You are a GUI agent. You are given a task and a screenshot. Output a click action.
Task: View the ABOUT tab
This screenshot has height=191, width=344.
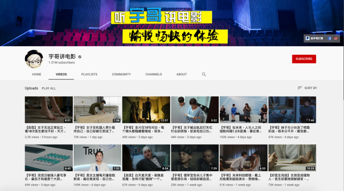tap(182, 74)
